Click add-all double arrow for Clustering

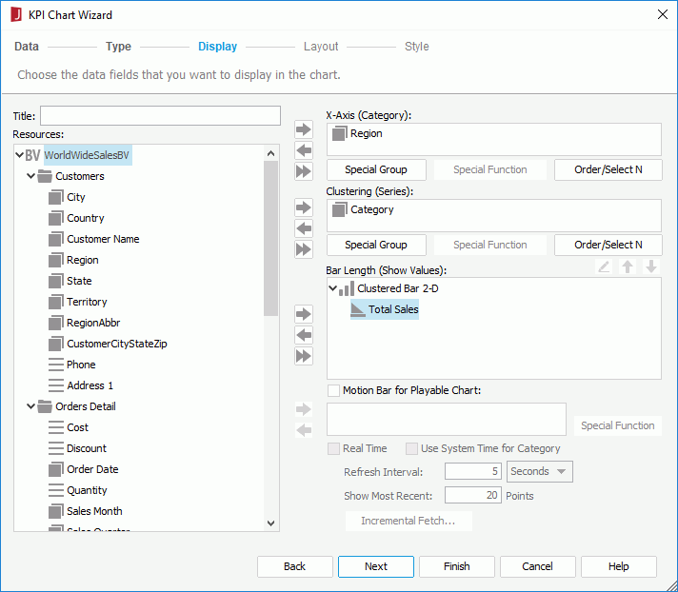[304, 249]
